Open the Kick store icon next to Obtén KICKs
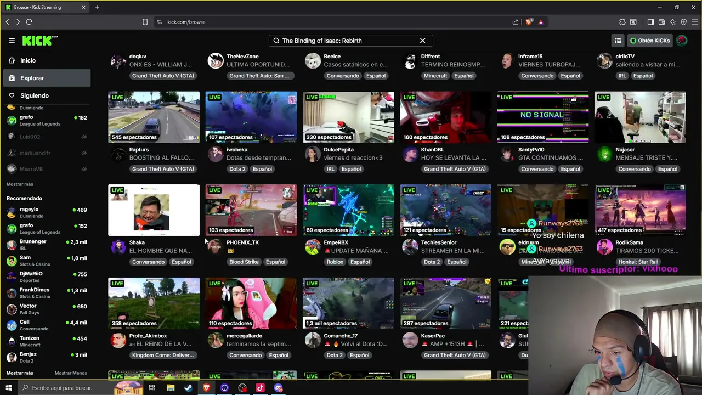The height and width of the screenshot is (395, 702). coord(618,41)
